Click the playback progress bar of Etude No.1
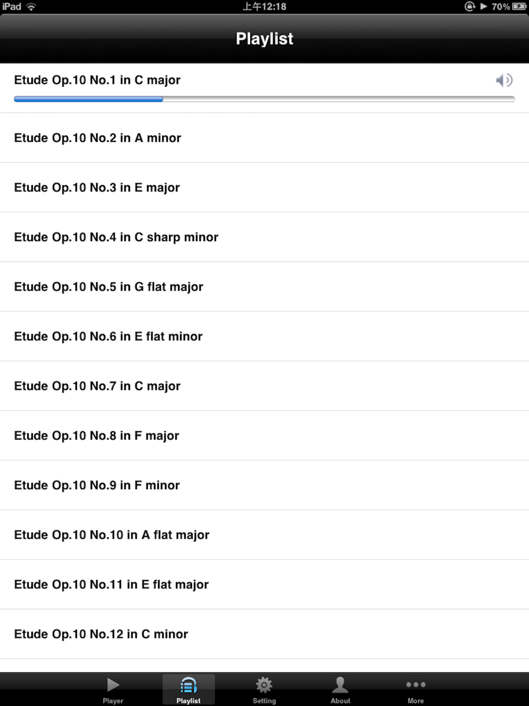 (264, 99)
